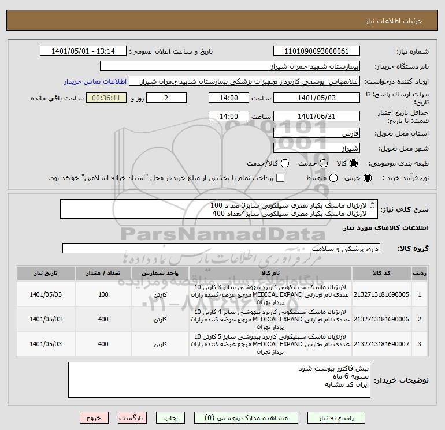Click product code 2132713181690007
The width and height of the screenshot is (445, 430).
click(x=381, y=344)
